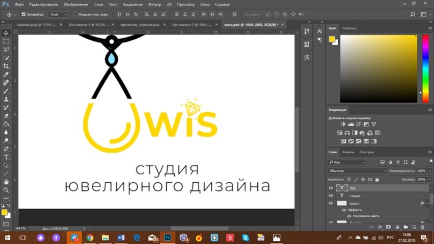Viewport: 434px width, 244px height.
Task: Toggle lock transparent pixels
Action: 349,180
